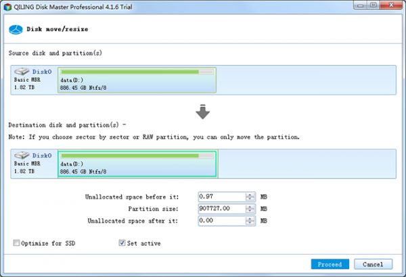
Task: Increase the Partition size value
Action: [x=250, y=206]
